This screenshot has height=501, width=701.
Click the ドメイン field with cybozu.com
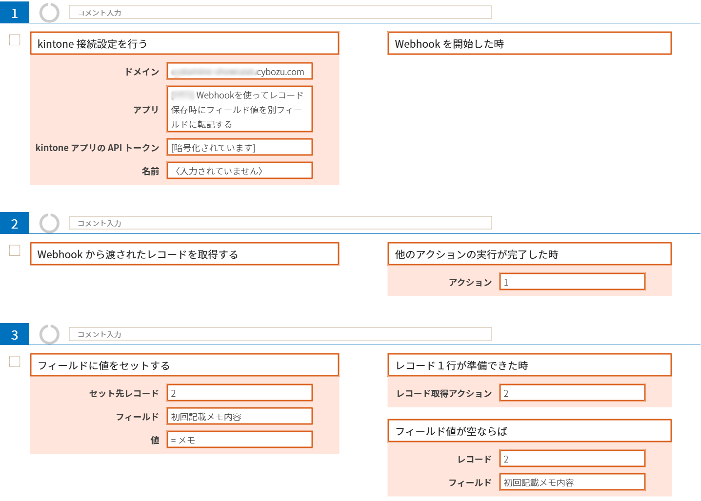(x=240, y=71)
